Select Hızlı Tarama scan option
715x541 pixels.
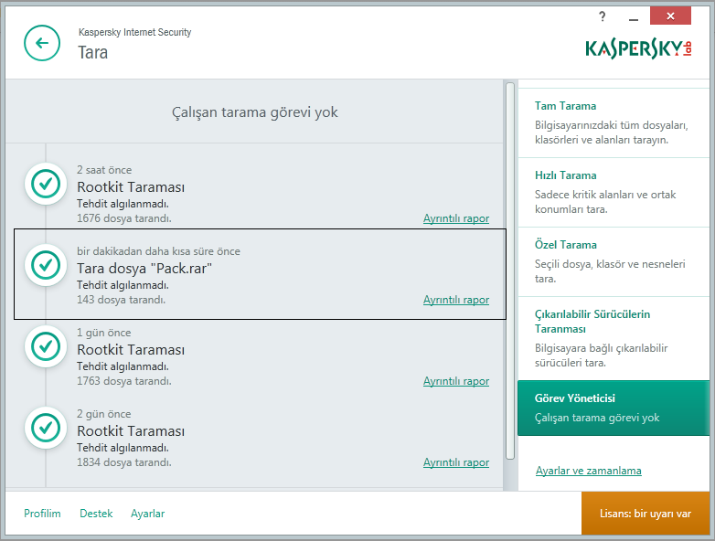coord(614,192)
